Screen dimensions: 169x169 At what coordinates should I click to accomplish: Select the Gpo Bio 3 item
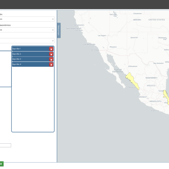(x=30, y=59)
